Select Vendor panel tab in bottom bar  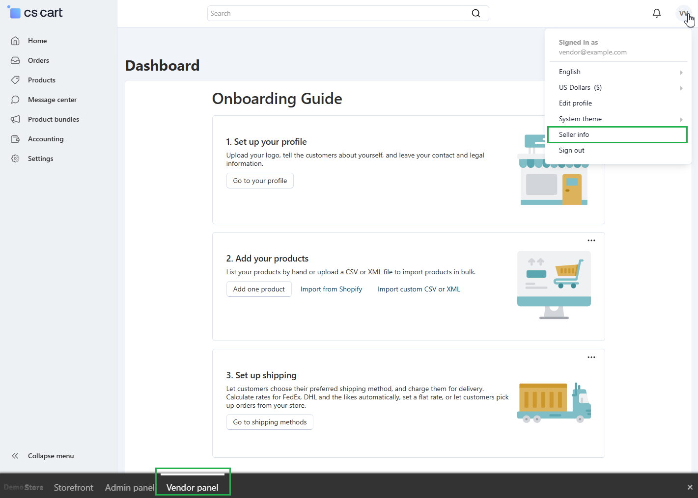[x=193, y=487]
